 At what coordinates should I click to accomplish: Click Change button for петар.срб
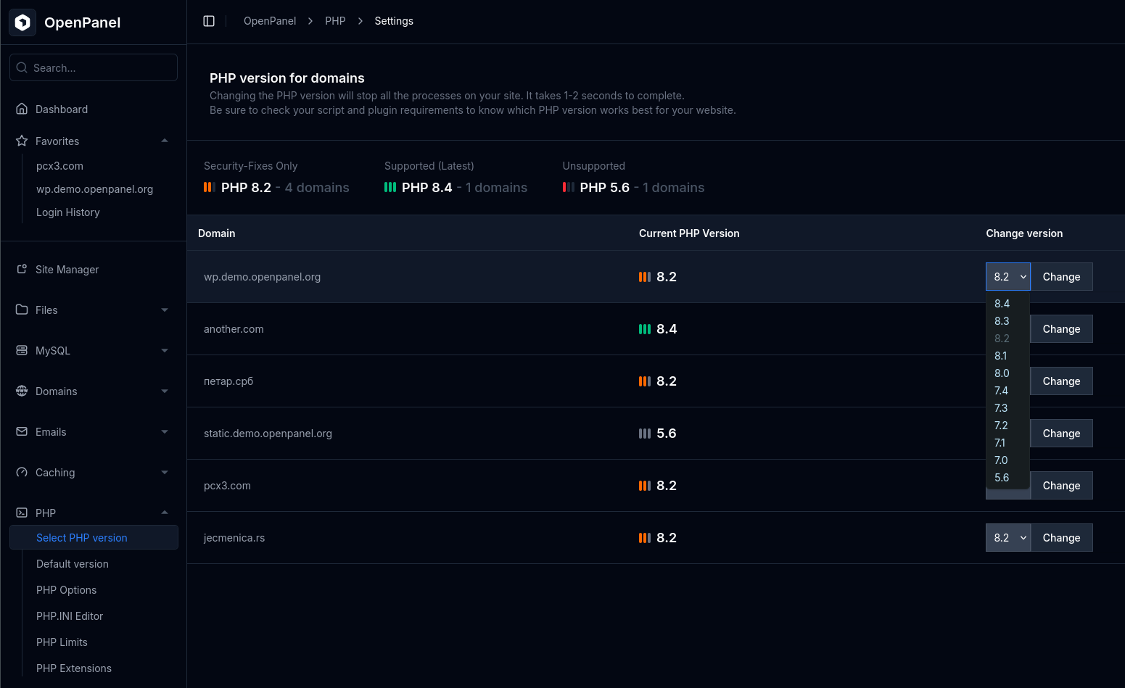[x=1061, y=381]
